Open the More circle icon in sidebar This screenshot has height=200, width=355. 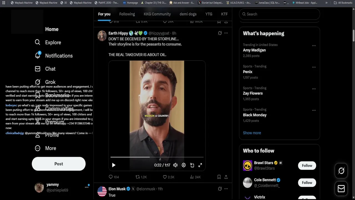(x=38, y=148)
